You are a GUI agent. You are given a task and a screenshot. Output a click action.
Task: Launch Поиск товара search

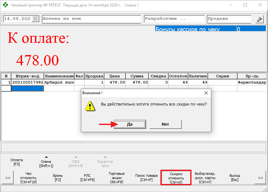pyautogui.click(x=146, y=178)
